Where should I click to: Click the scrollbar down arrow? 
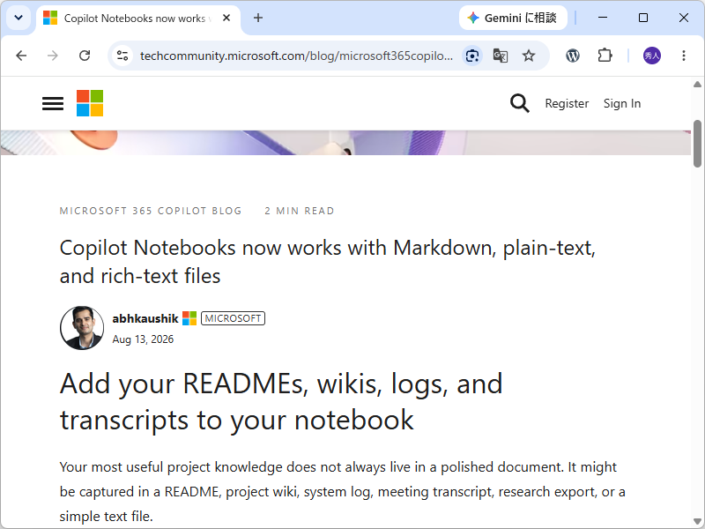tap(697, 522)
